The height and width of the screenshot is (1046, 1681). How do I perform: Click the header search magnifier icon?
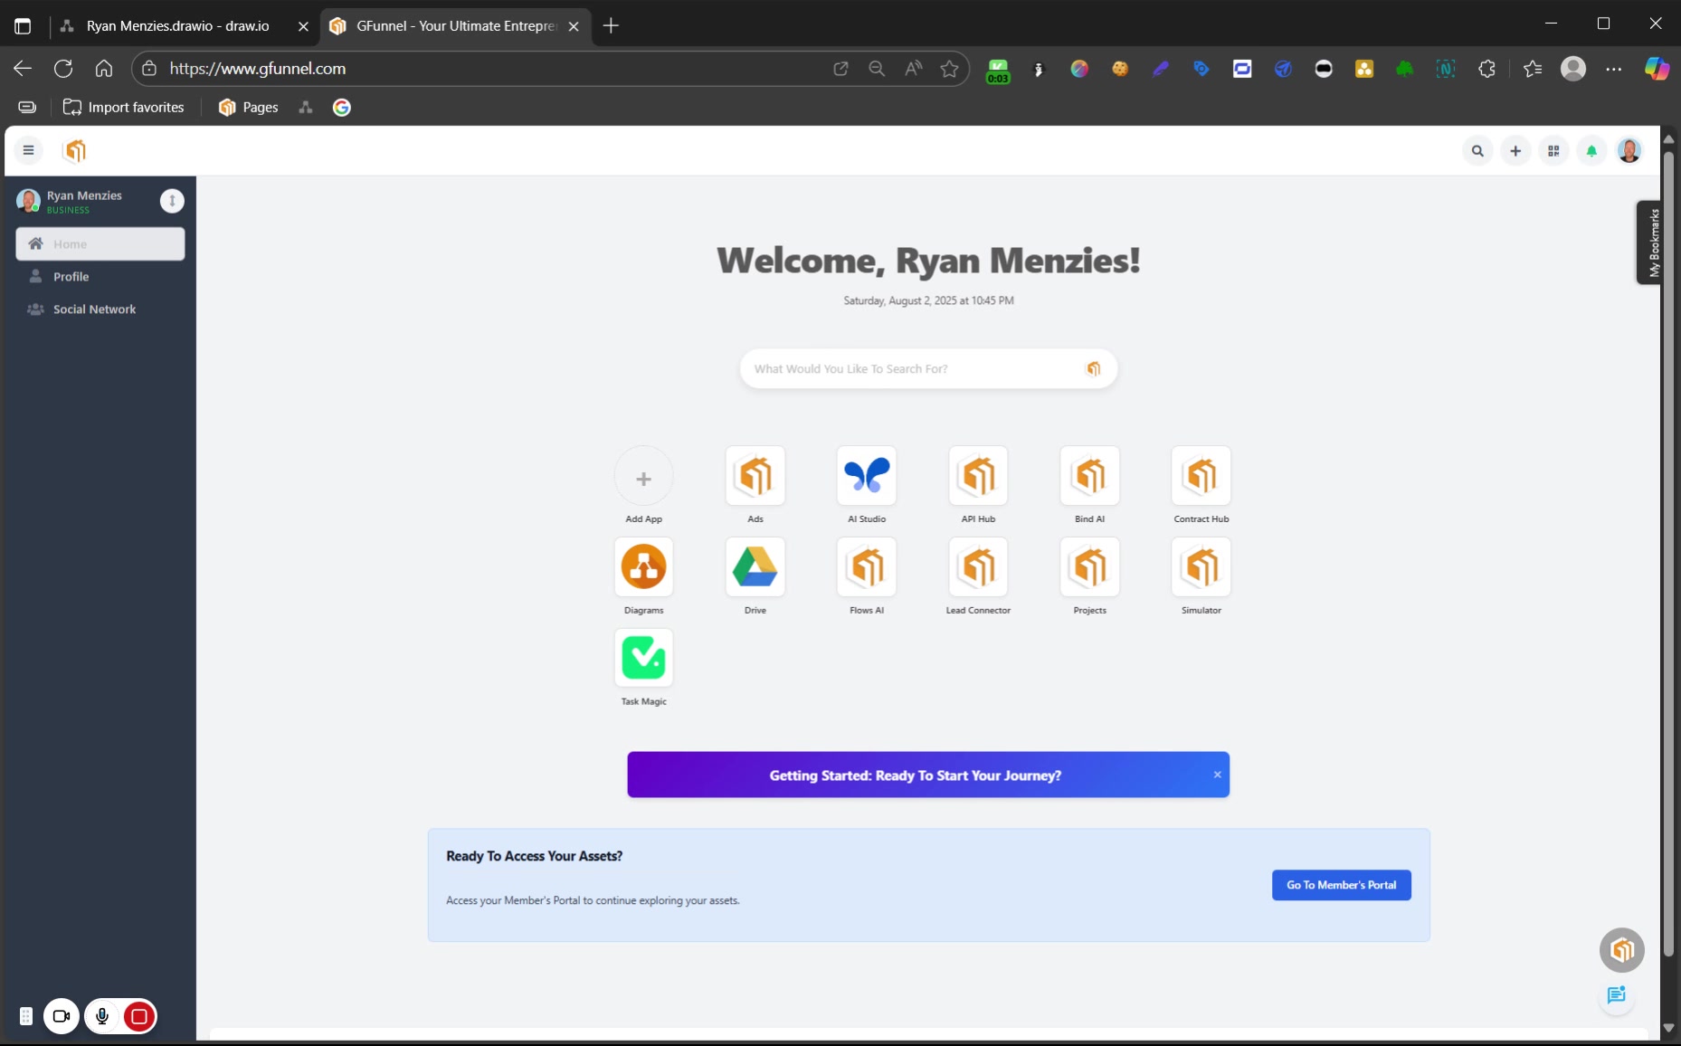click(1477, 151)
